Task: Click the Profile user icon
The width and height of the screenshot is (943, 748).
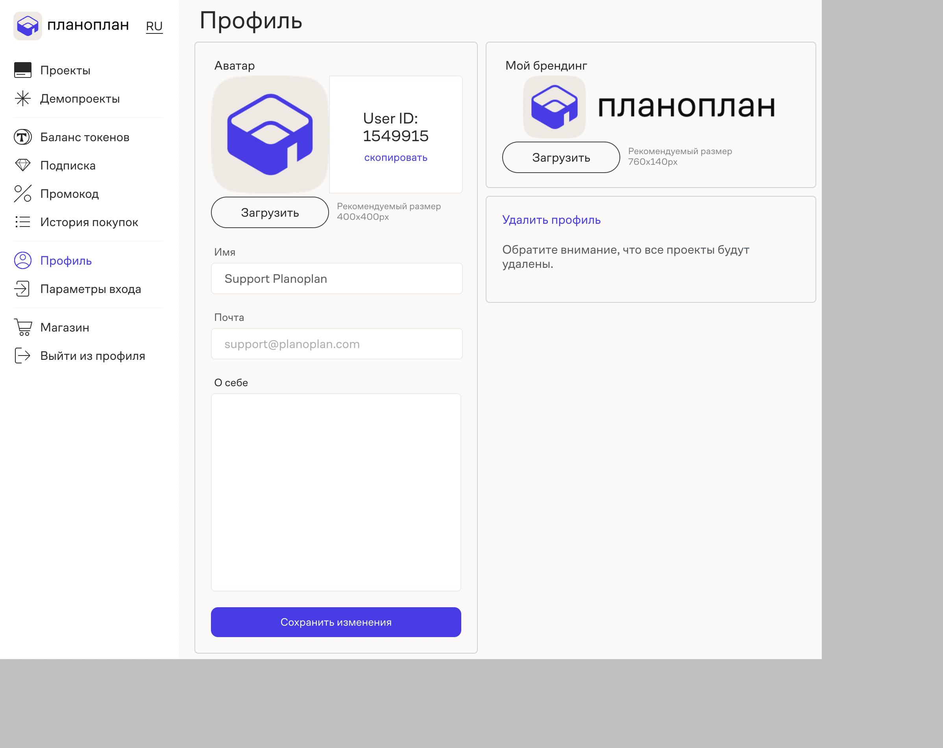Action: pos(23,260)
